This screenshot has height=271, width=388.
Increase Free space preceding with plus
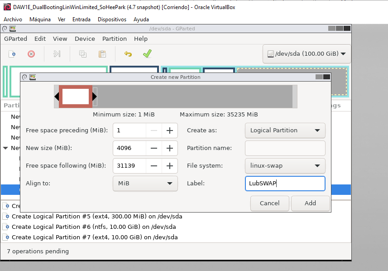170,131
